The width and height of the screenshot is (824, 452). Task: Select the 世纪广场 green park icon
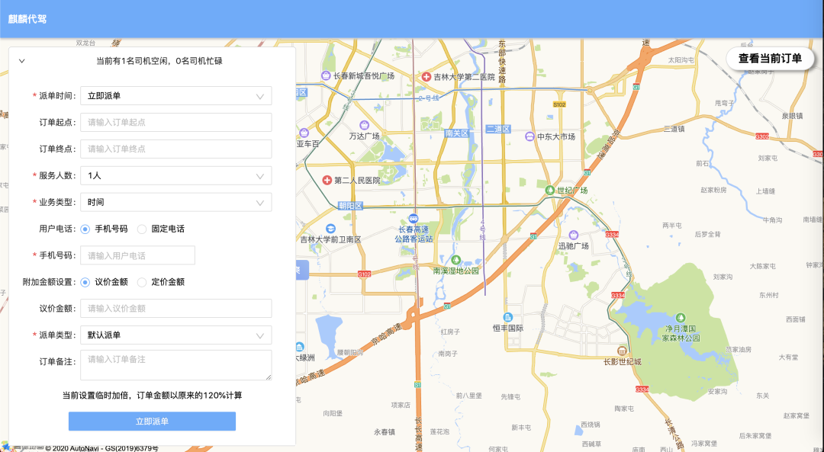tap(549, 190)
